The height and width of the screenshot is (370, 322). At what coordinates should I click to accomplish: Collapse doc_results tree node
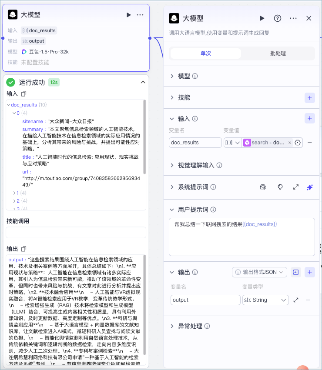click(9, 105)
